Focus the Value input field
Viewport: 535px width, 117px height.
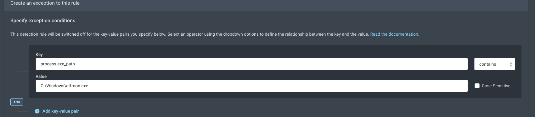[x=251, y=86]
